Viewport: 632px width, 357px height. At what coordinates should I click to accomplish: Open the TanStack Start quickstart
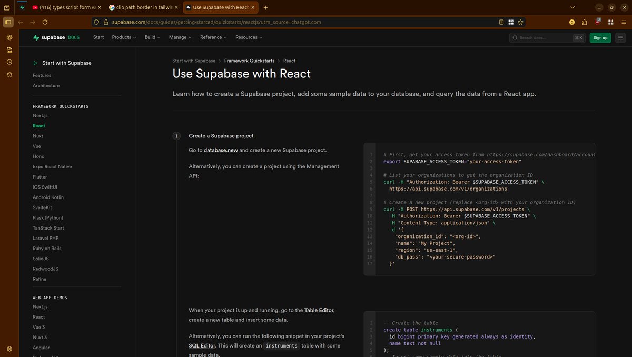coord(48,228)
